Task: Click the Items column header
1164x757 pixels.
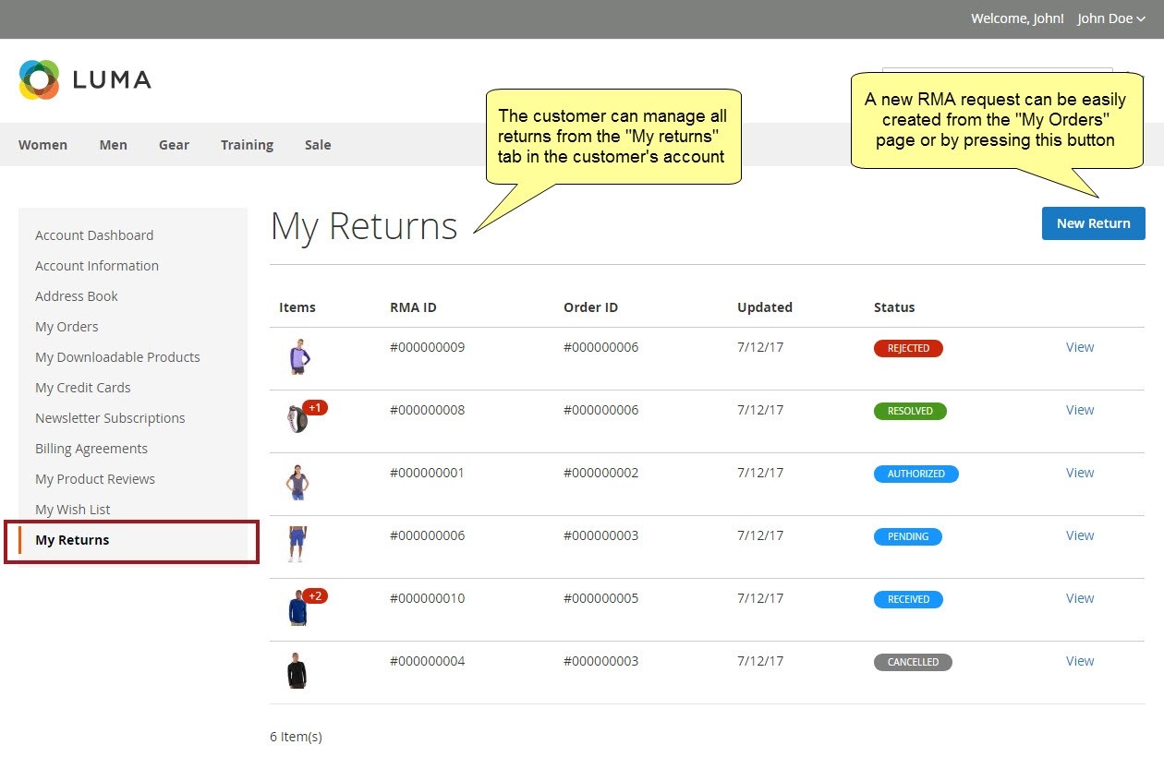Action: tap(297, 307)
